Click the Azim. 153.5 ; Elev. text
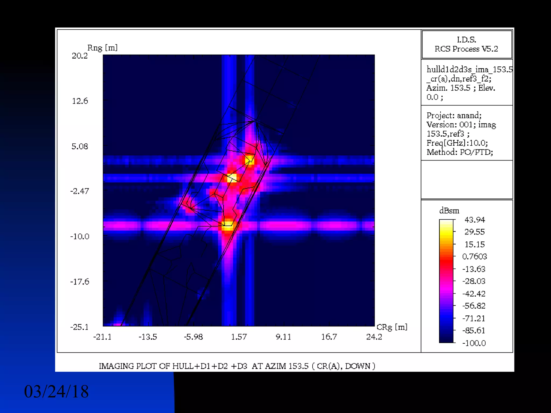This screenshot has height=413, width=551. click(461, 88)
